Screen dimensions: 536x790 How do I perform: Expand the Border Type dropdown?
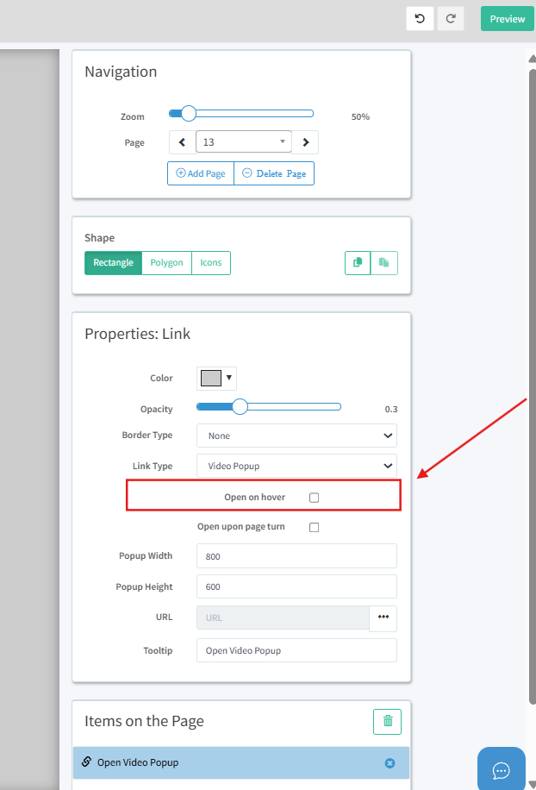pos(296,436)
